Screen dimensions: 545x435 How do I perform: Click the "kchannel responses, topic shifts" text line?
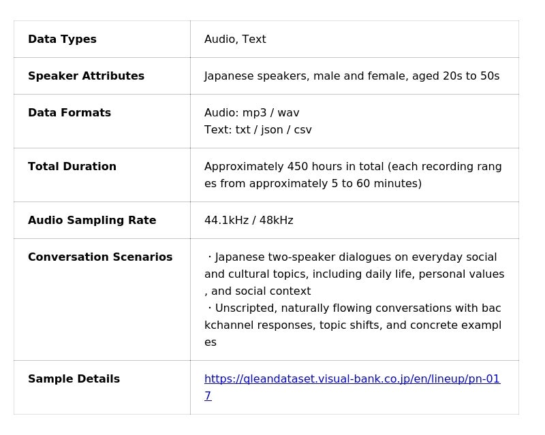pyautogui.click(x=352, y=325)
